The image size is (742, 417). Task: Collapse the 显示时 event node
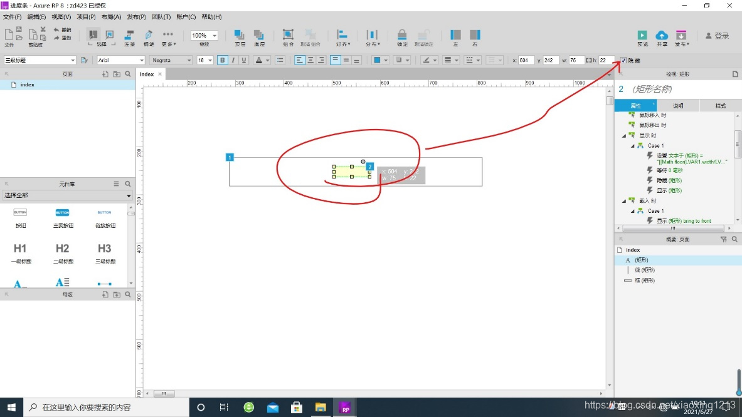[623, 135]
